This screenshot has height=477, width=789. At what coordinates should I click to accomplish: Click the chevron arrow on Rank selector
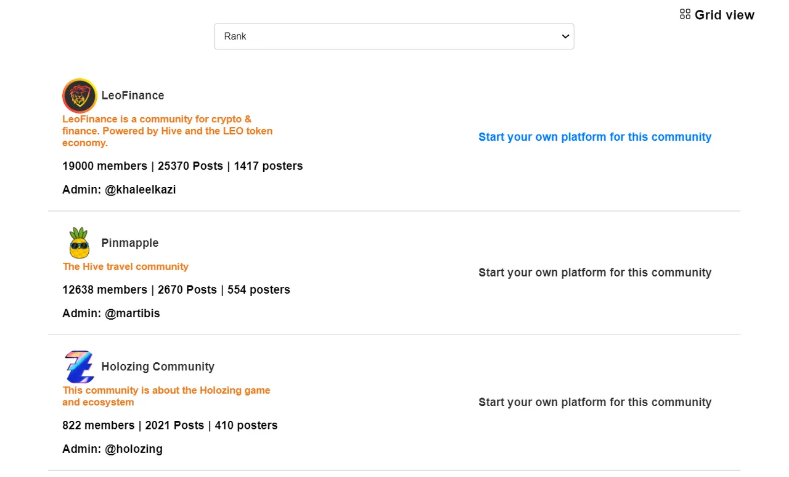[x=565, y=36]
